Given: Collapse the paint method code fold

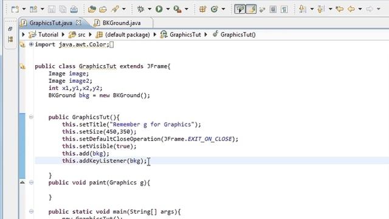Looking at the screenshot, I should [x=31, y=182].
